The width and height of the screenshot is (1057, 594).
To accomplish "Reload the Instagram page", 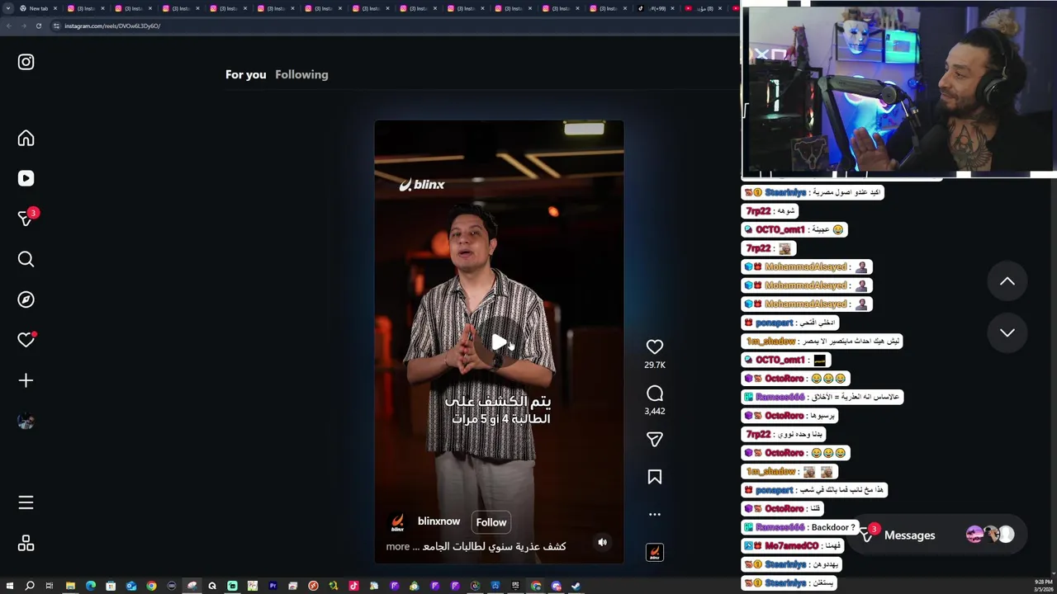I will pos(38,26).
